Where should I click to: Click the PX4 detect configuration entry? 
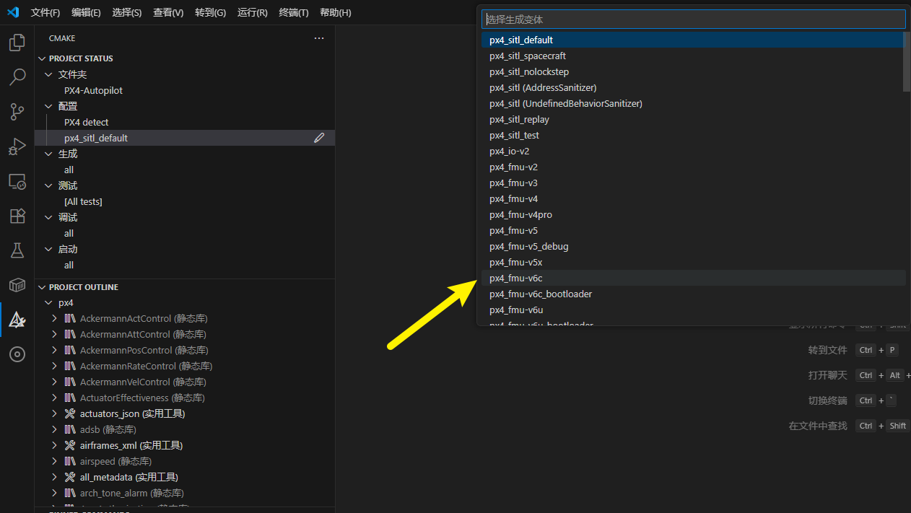(185, 122)
